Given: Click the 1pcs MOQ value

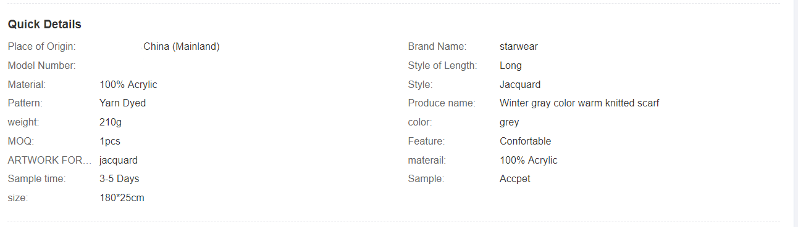Looking at the screenshot, I should 110,141.
